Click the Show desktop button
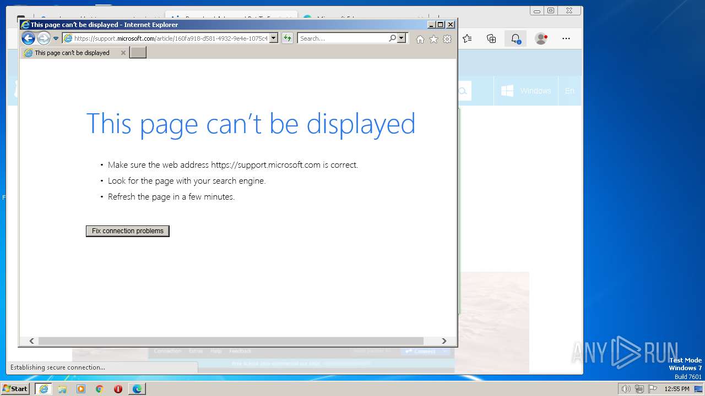 pos(699,389)
